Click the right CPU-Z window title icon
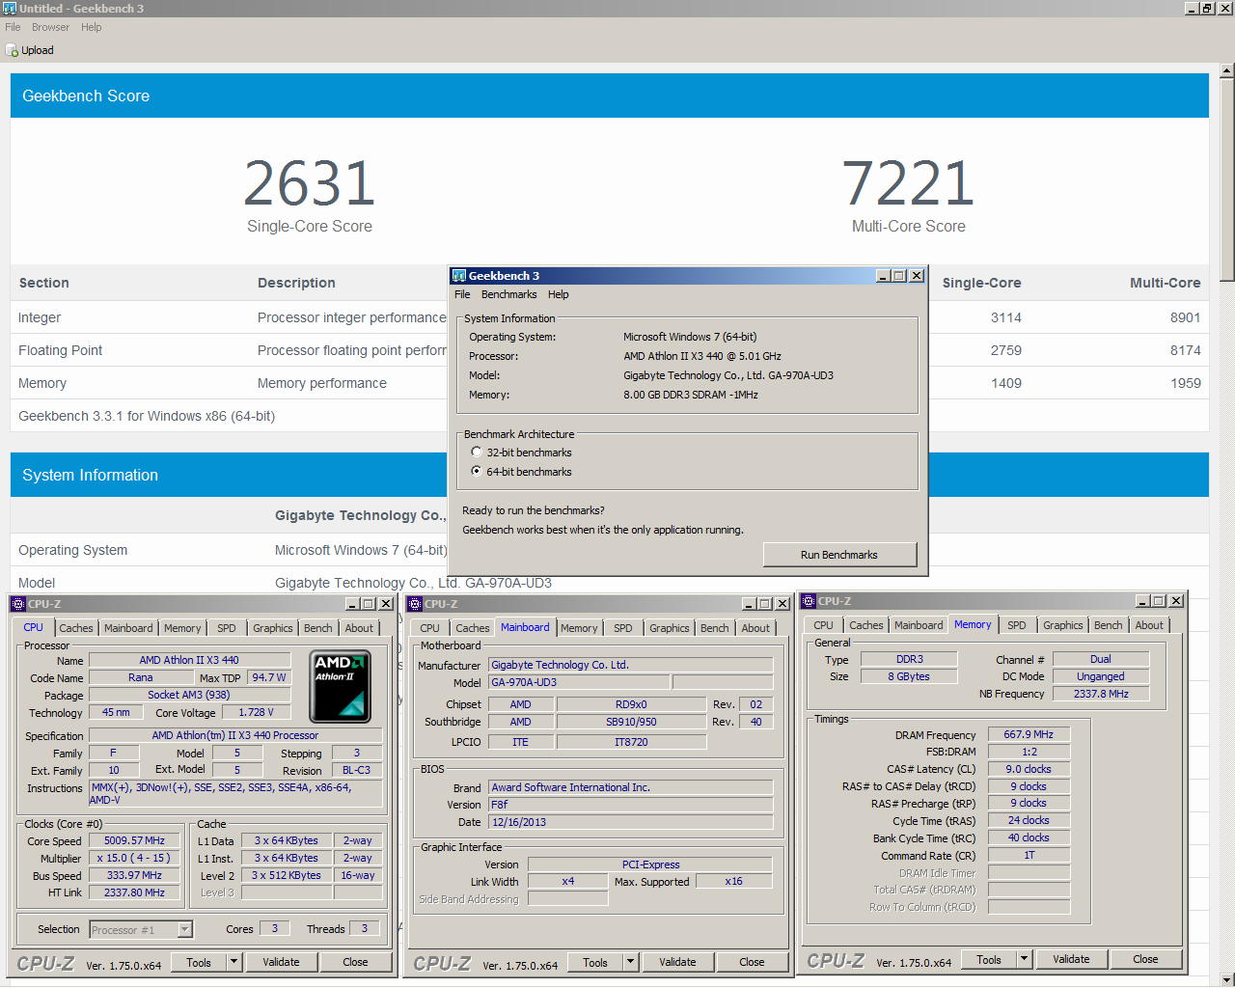This screenshot has width=1235, height=988. 809,601
